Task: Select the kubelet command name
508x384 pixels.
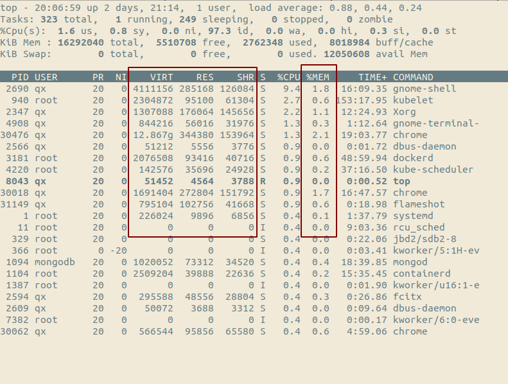Action: [x=413, y=100]
